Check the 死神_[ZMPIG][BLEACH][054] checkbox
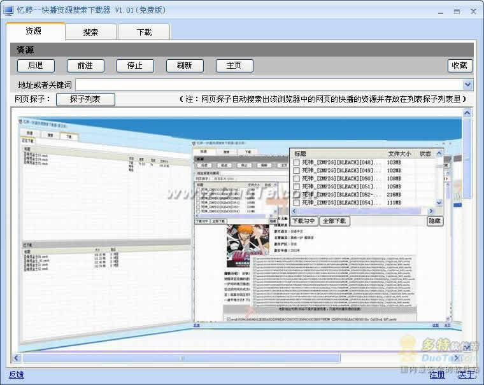The height and width of the screenshot is (385, 484). coord(296,202)
